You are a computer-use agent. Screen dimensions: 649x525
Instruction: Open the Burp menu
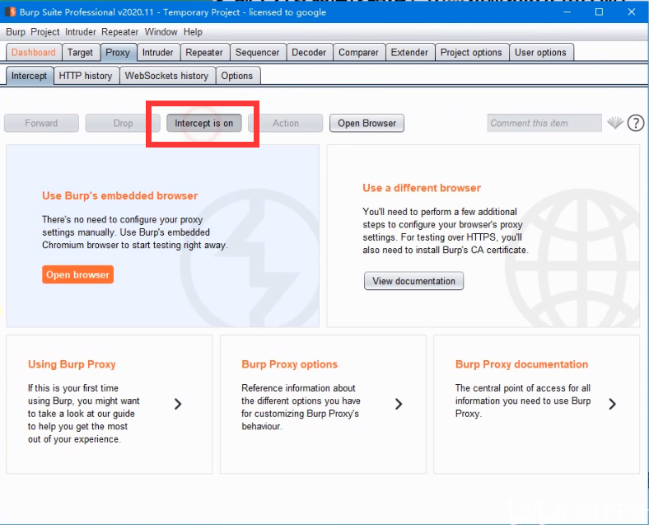[x=16, y=32]
